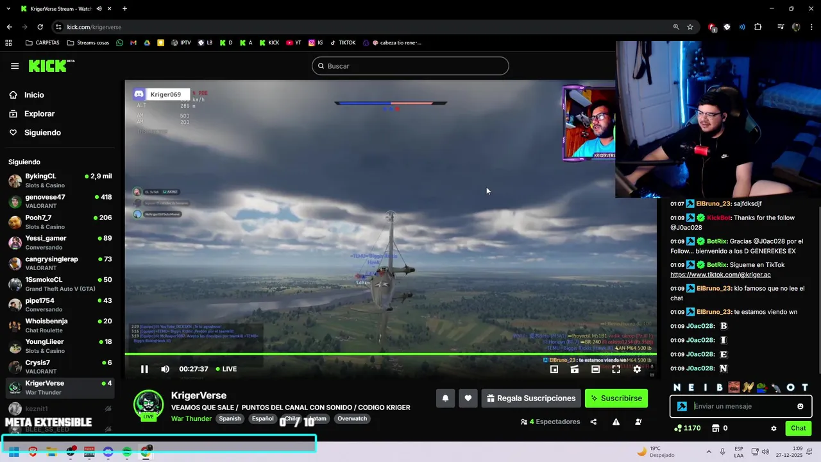Image resolution: width=821 pixels, height=462 pixels.
Task: Open Chrome apps grid in bookmarks bar
Action: 8,43
